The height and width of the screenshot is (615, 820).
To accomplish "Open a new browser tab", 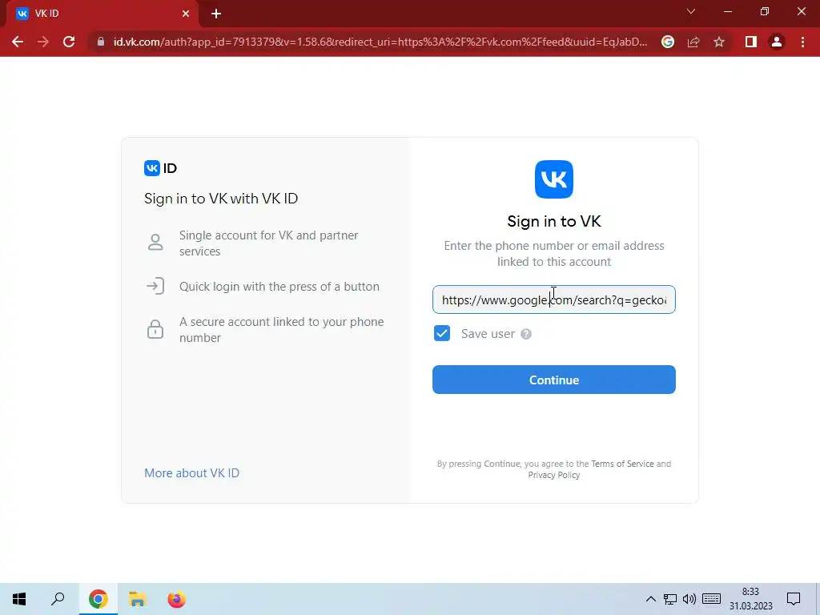I will pyautogui.click(x=216, y=14).
